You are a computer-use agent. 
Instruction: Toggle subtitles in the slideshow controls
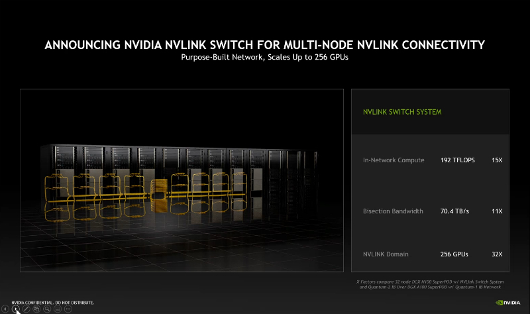coord(58,309)
